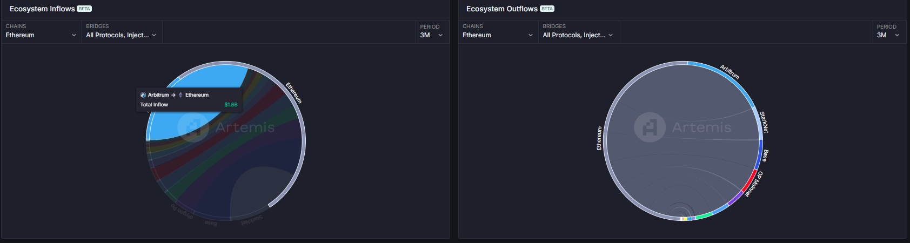910x243 pixels.
Task: Click the Ethereum diamond icon in the tooltip
Action: (x=180, y=95)
